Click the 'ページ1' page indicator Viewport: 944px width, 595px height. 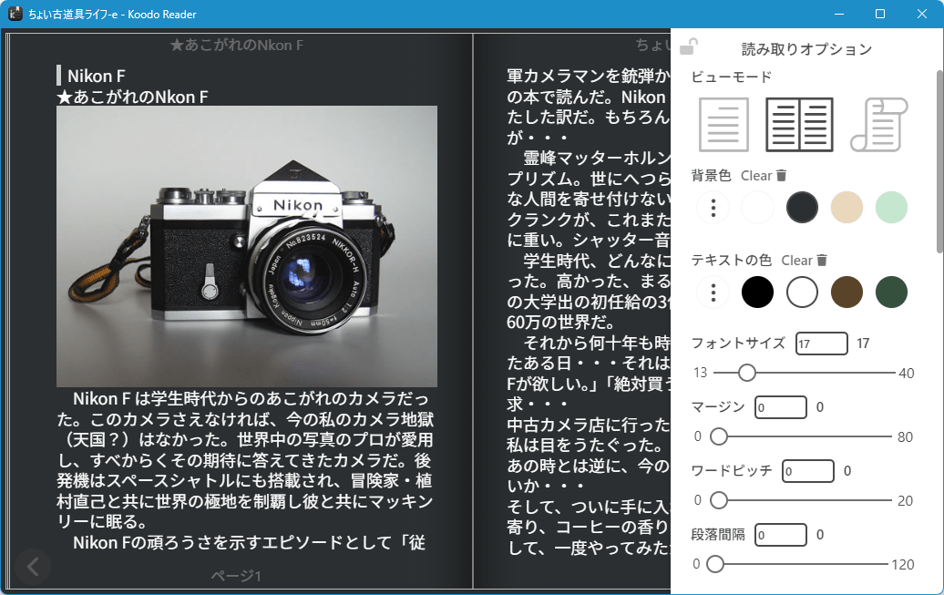[x=236, y=577]
